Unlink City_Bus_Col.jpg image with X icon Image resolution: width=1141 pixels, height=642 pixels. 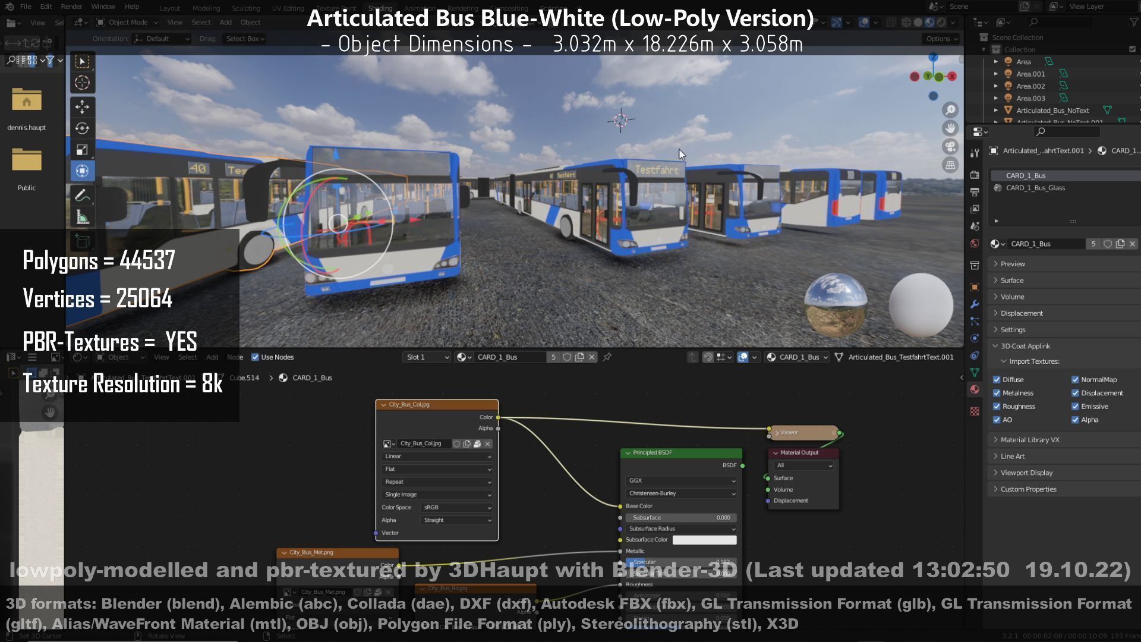coord(487,443)
